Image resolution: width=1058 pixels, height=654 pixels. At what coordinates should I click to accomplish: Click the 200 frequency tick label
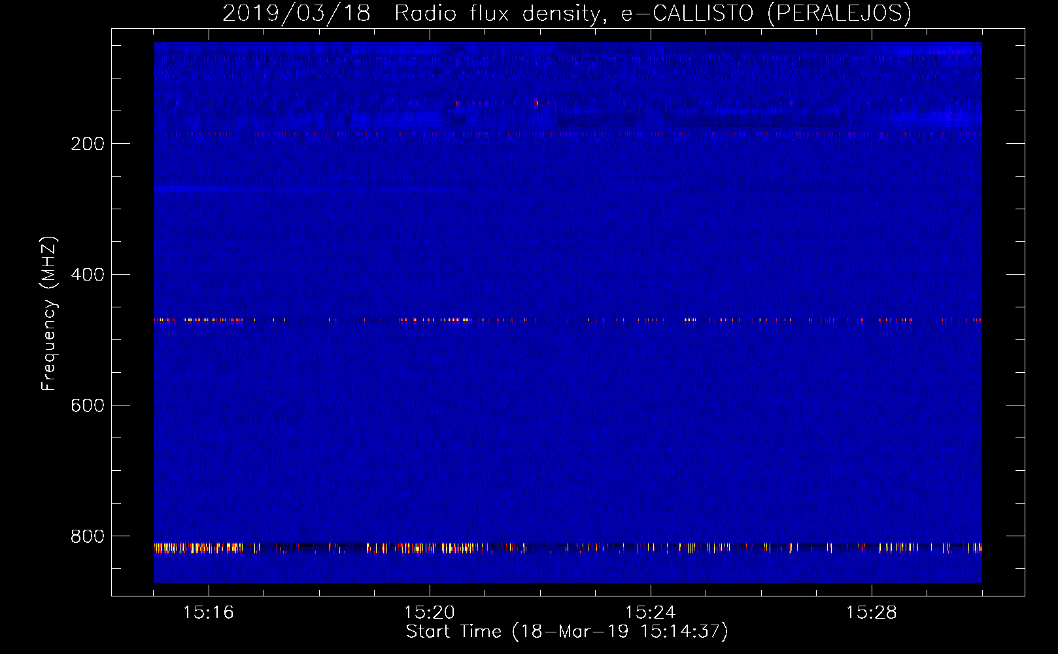pyautogui.click(x=88, y=144)
